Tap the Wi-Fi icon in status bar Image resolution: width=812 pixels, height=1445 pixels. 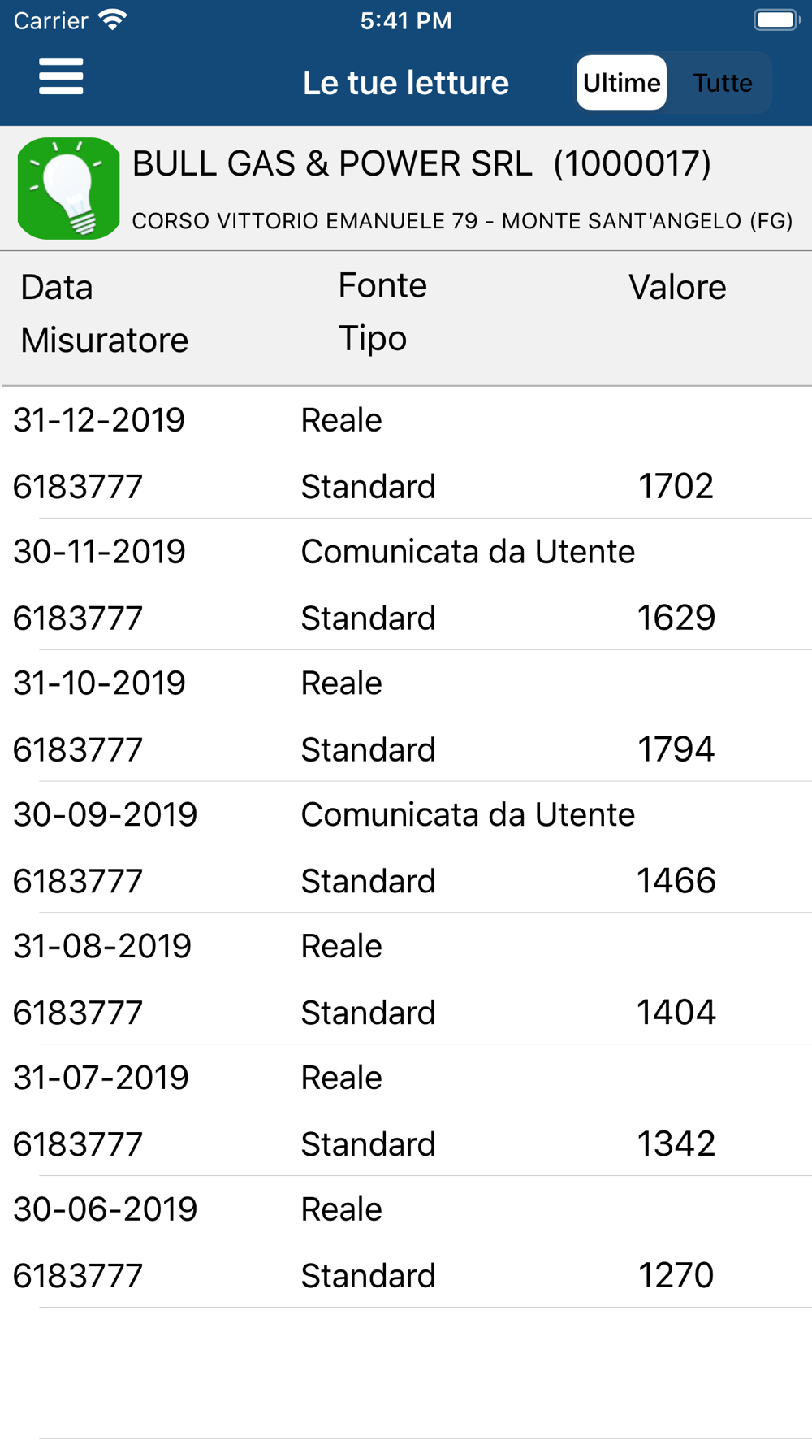(x=113, y=20)
